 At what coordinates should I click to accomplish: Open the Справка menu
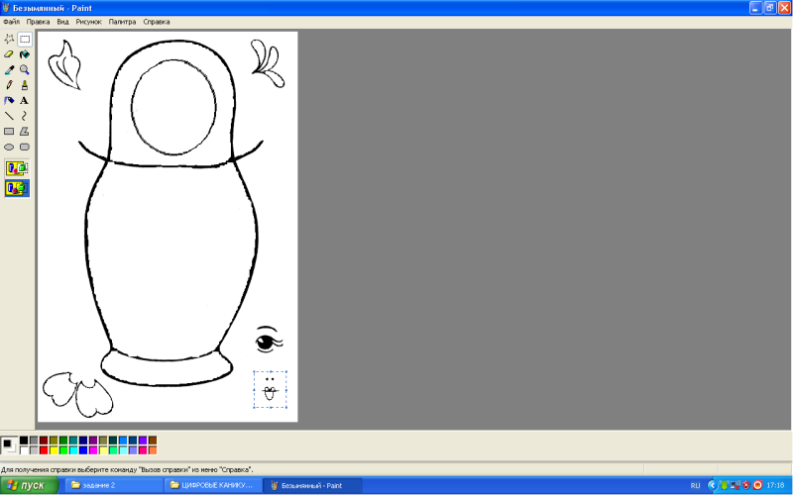[x=156, y=21]
